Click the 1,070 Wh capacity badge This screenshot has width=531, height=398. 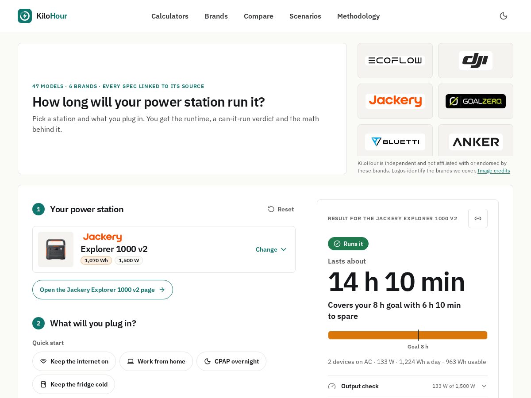click(96, 260)
